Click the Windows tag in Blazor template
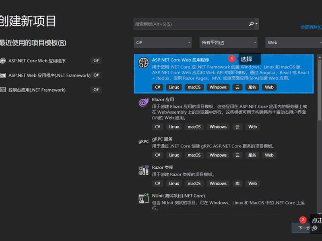This screenshot has width=322, height=241. click(218, 127)
